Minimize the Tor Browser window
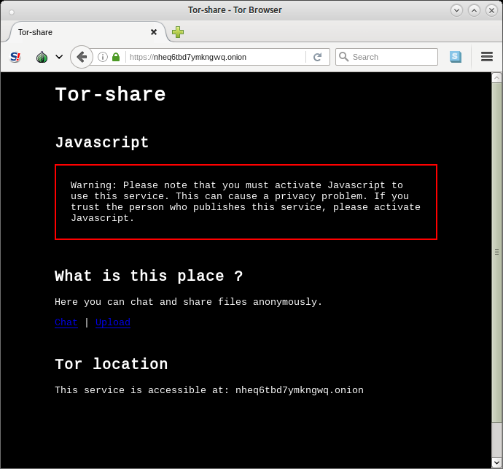 tap(456, 11)
